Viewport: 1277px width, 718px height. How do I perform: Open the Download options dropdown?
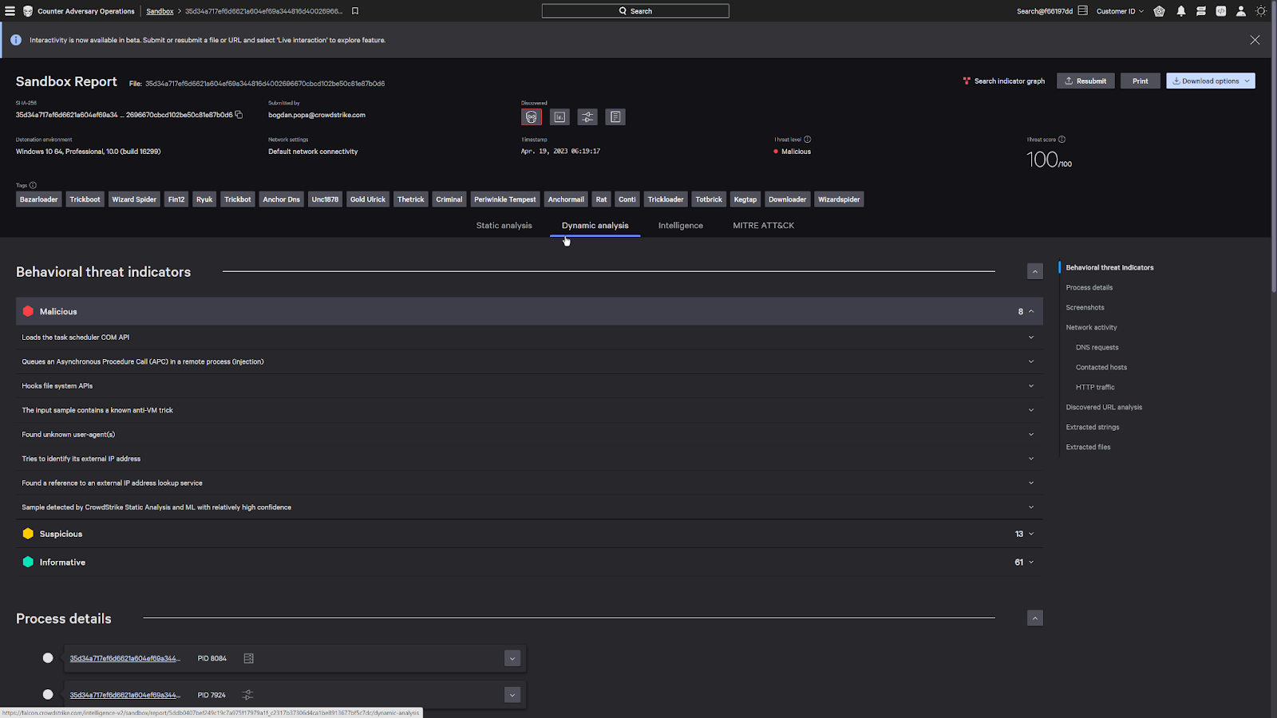[x=1210, y=81]
